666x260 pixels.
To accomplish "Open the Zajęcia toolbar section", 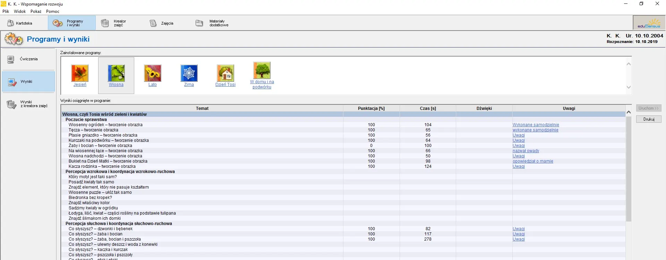I will [162, 23].
